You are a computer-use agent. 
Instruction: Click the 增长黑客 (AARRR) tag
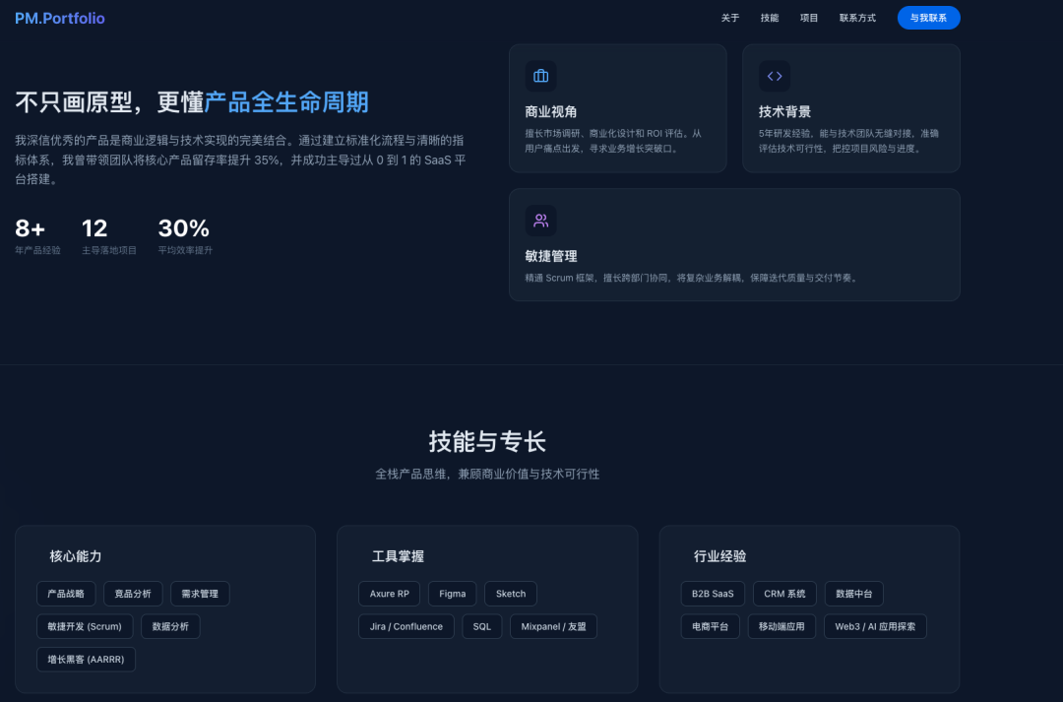[86, 660]
